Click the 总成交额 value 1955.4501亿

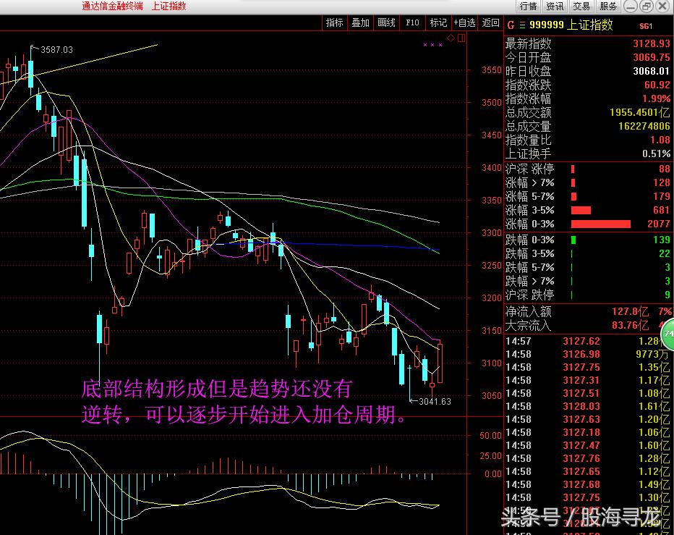[639, 112]
